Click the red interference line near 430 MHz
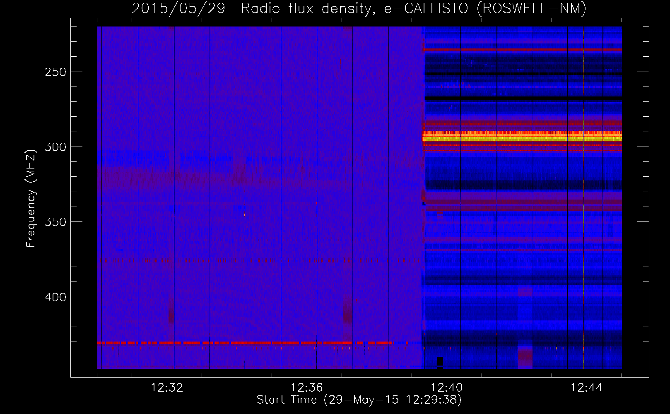670x414 pixels. click(253, 343)
